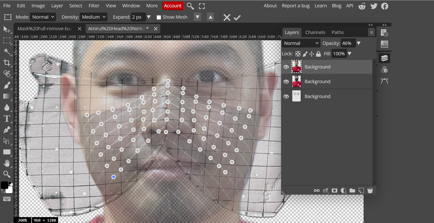
Task: Hide the selected top Background layer
Action: [x=286, y=67]
